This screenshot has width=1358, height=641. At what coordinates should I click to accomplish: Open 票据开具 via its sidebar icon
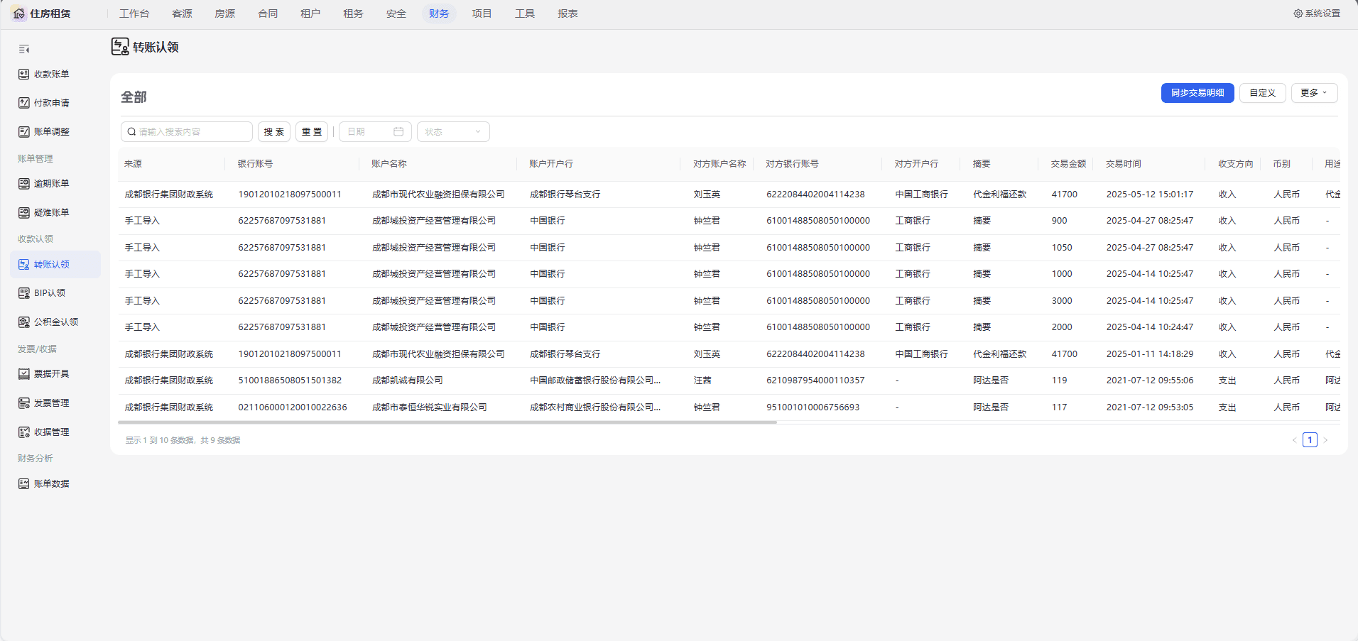point(24,374)
